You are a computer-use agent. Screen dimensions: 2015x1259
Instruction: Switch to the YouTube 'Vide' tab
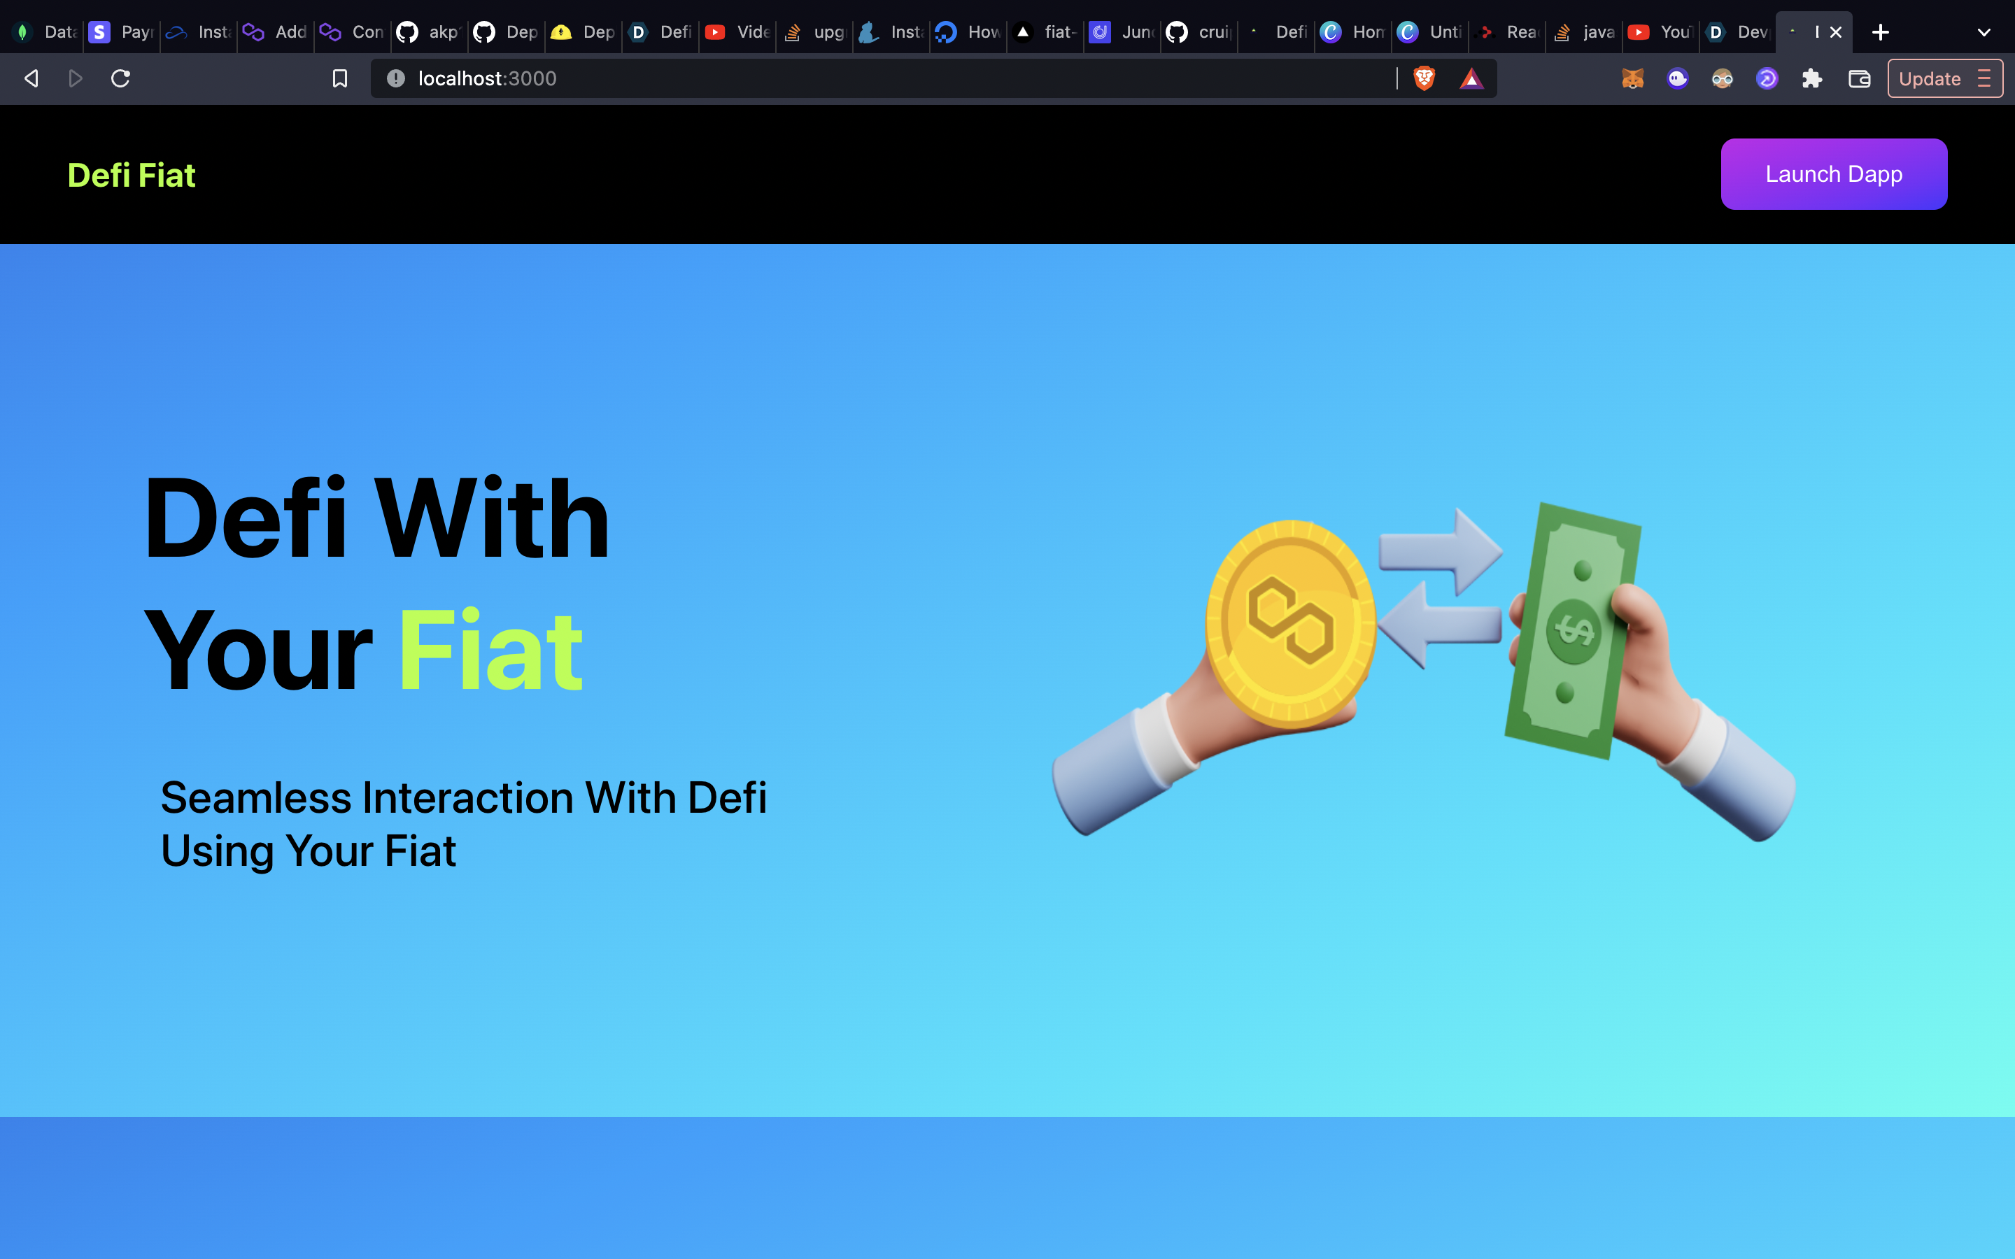[x=737, y=32]
